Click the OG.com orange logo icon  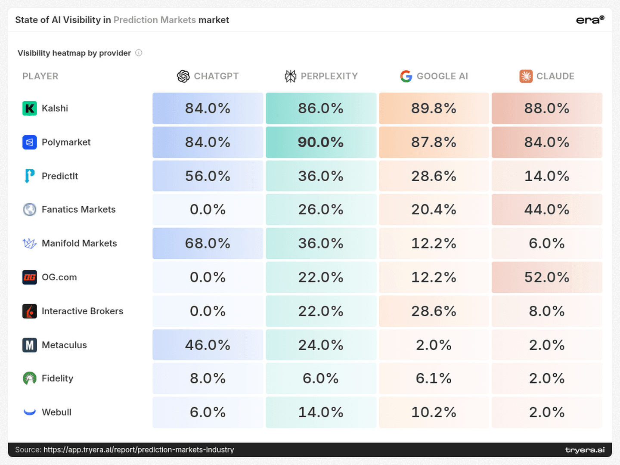[x=30, y=277]
